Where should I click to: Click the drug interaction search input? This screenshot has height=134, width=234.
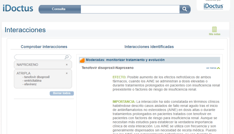pos(39,57)
